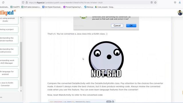This screenshot has width=183, height=103.
Task: Click 'That's it. You've converted' sentence
Action: (77, 34)
